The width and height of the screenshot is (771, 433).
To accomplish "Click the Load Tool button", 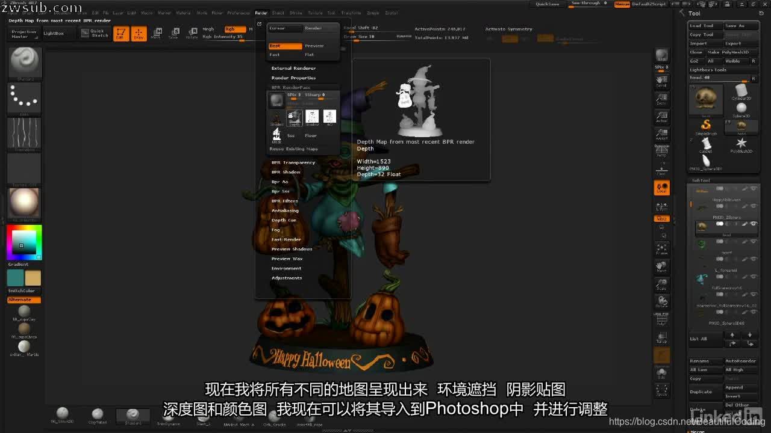I will tap(705, 26).
